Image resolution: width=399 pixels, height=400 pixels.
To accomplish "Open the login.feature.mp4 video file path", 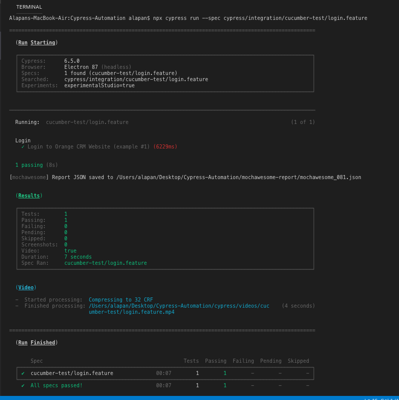I will coord(179,309).
